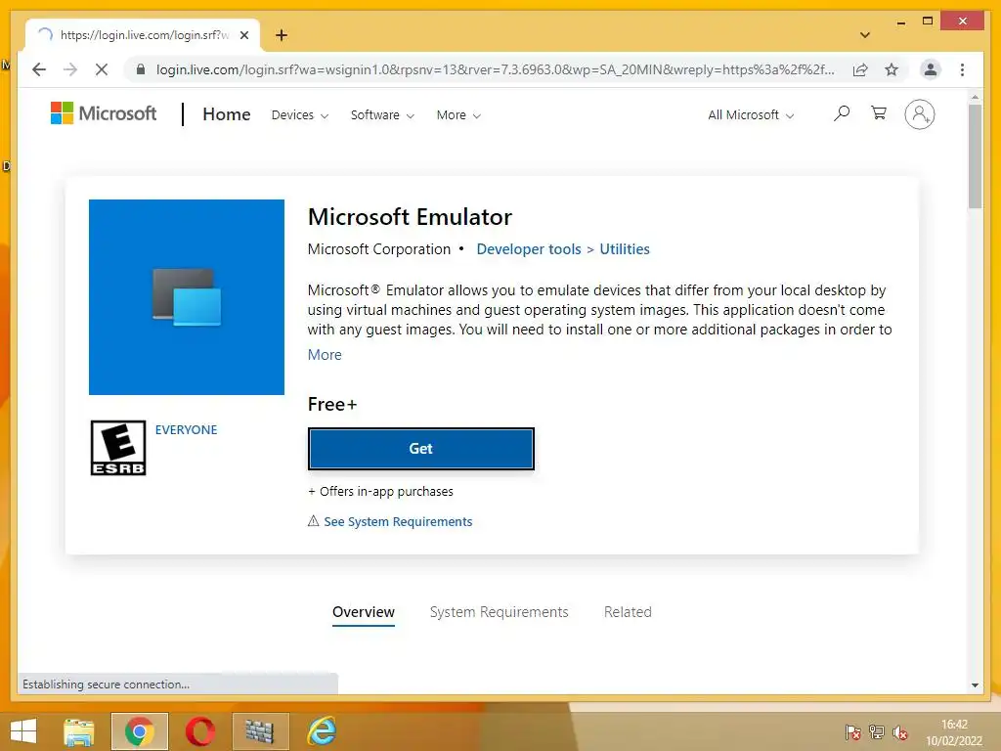Click the address bar URL field
Viewport: 1001px width, 751px height.
(x=495, y=69)
